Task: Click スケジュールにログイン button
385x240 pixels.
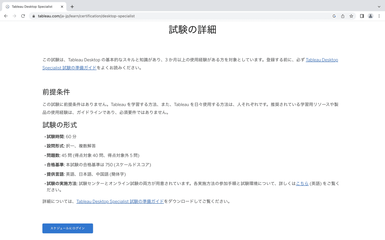Action: (x=68, y=228)
